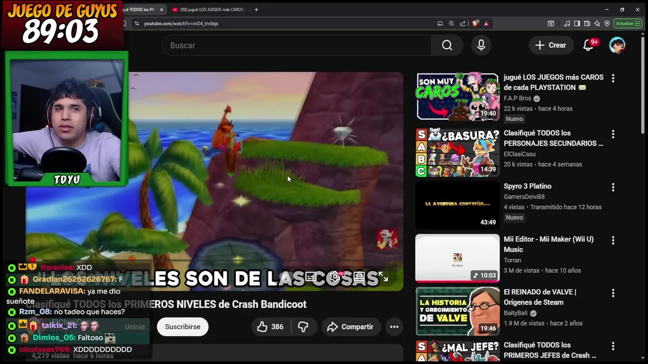Open the "¿BASURA?" tier list thumbnail
Image resolution: width=648 pixels, height=364 pixels.
pyautogui.click(x=458, y=152)
